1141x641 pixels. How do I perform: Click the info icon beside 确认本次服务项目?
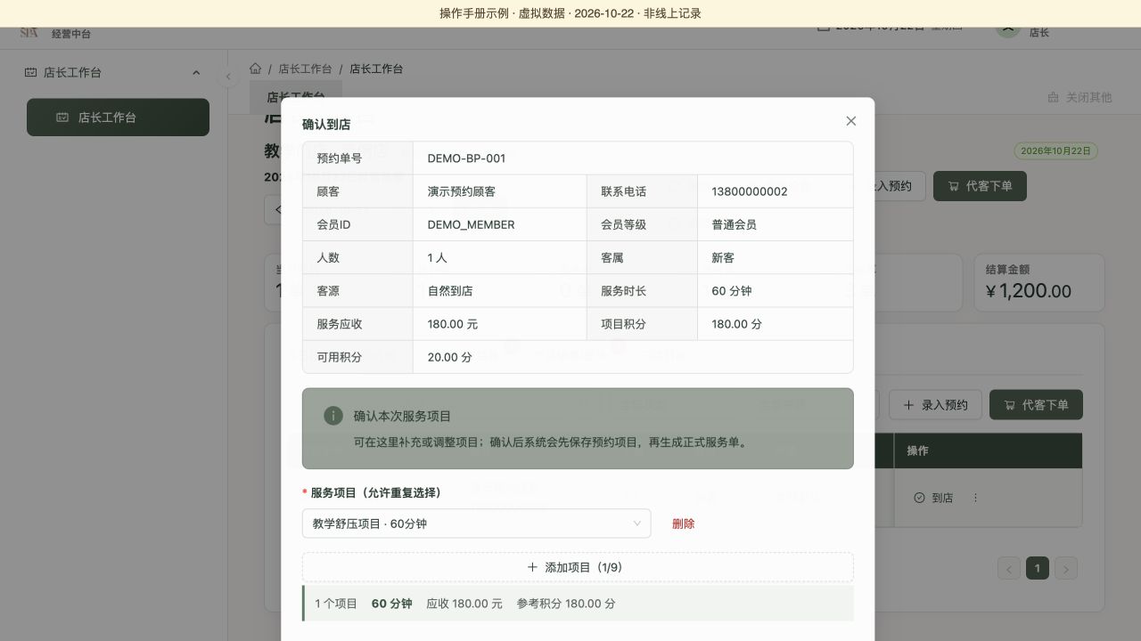tap(333, 416)
